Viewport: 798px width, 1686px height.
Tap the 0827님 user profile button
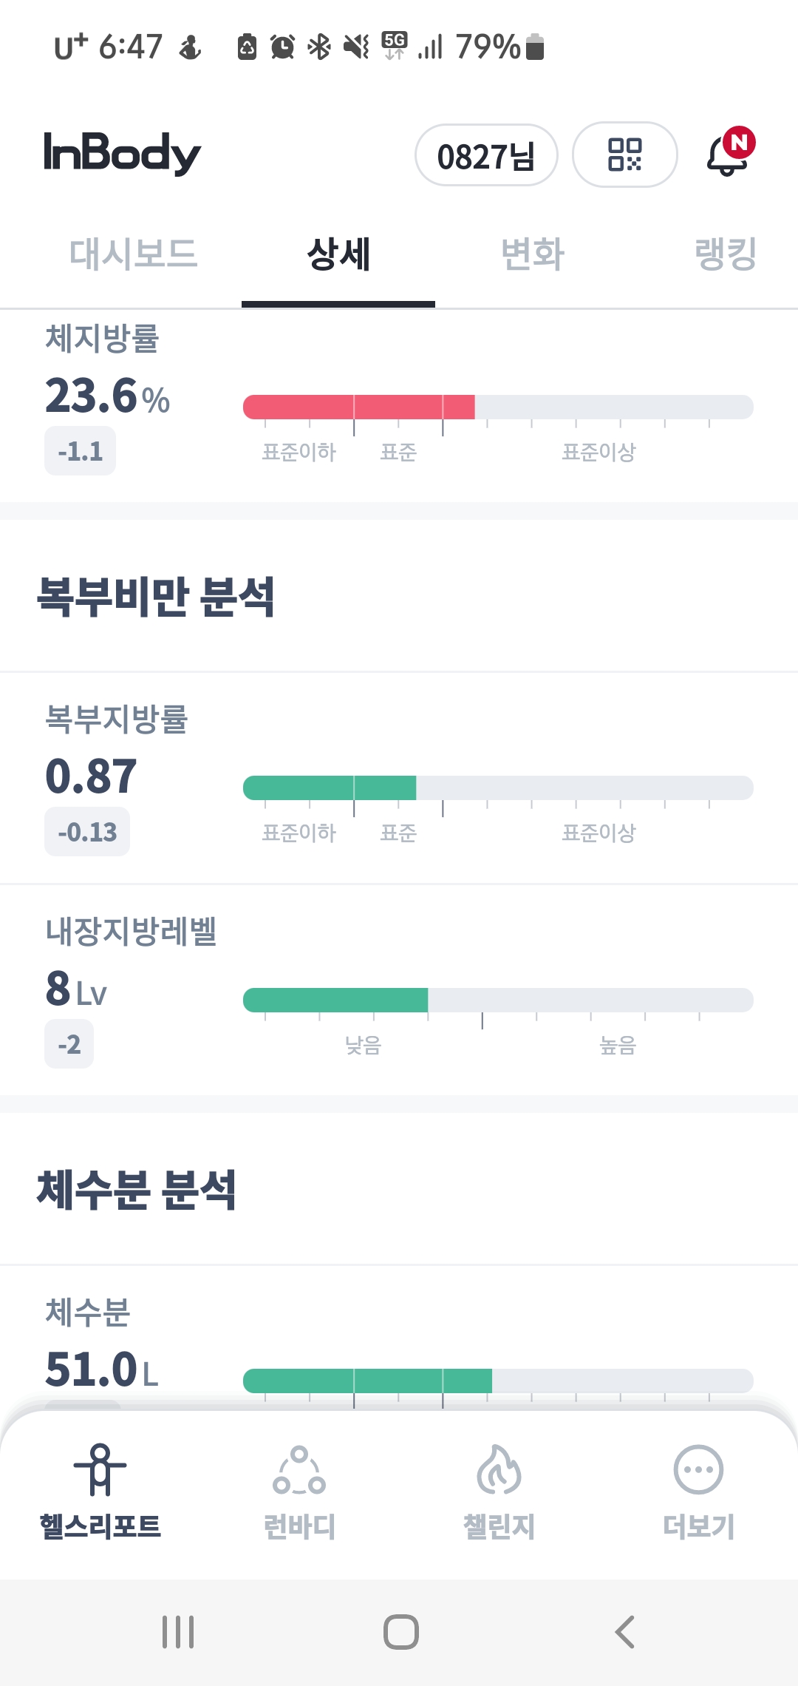(x=486, y=155)
